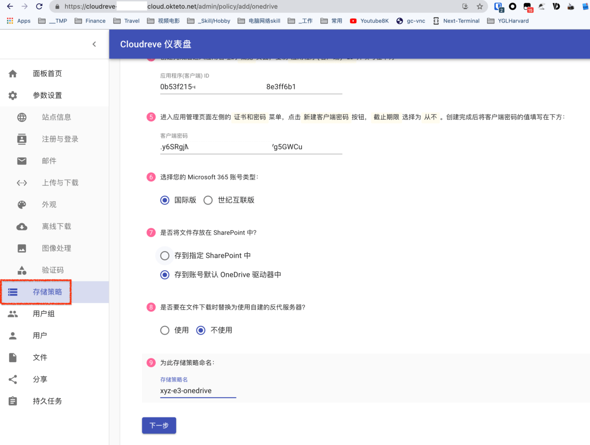The width and height of the screenshot is (590, 445).
Task: Click the cloud download icon for 离线下载
Action: pos(22,227)
